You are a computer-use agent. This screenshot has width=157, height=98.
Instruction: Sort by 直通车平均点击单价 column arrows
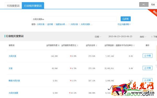134,45
